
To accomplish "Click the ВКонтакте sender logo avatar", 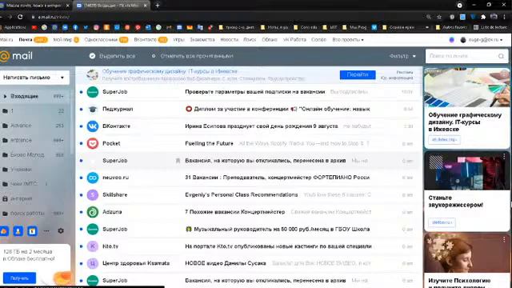I will tap(93, 126).
